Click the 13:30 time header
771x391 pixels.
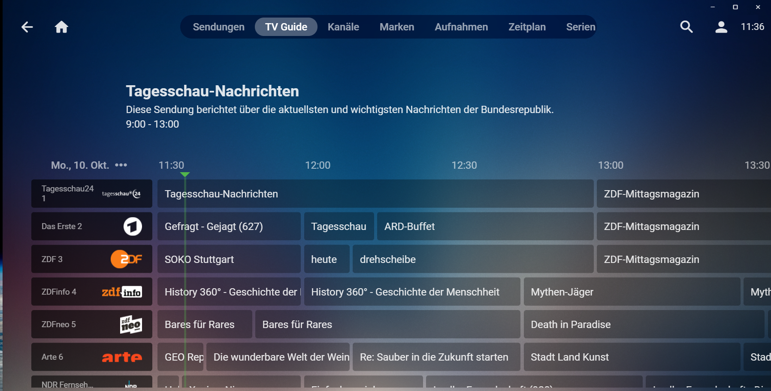(x=757, y=165)
